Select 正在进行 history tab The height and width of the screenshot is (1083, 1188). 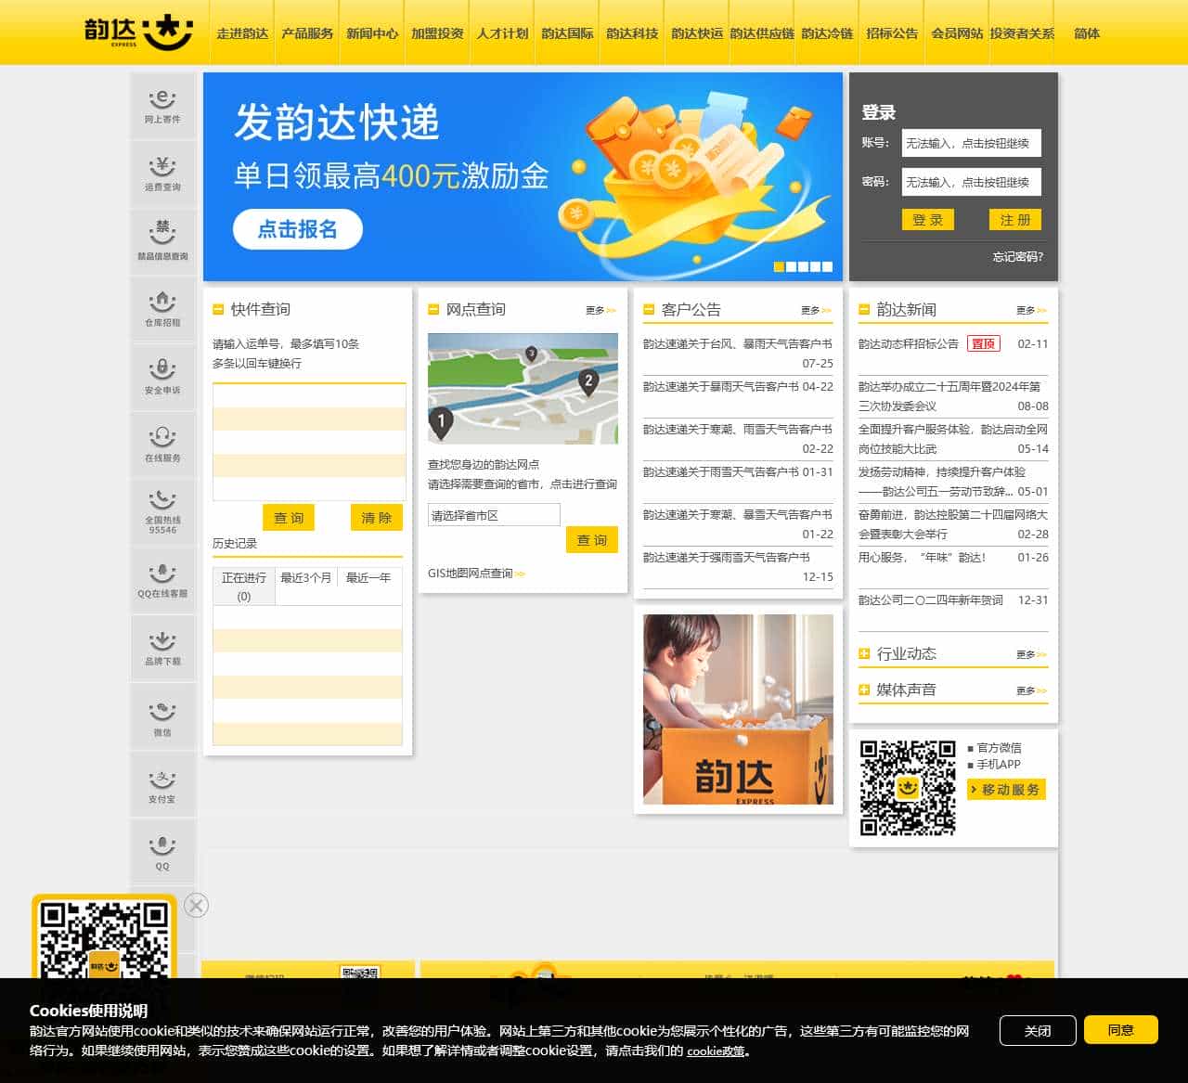pyautogui.click(x=244, y=587)
